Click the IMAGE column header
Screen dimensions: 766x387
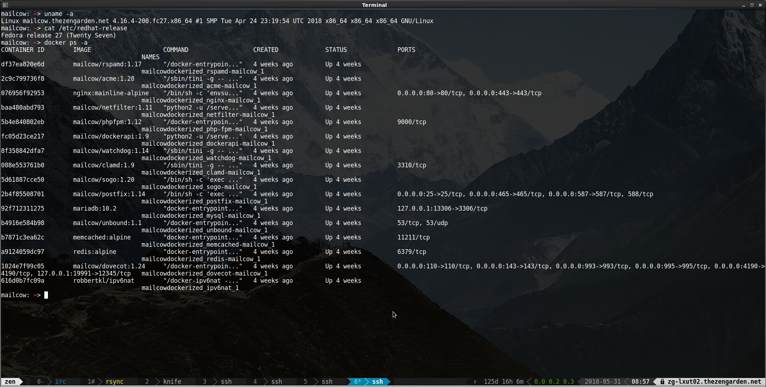[82, 50]
